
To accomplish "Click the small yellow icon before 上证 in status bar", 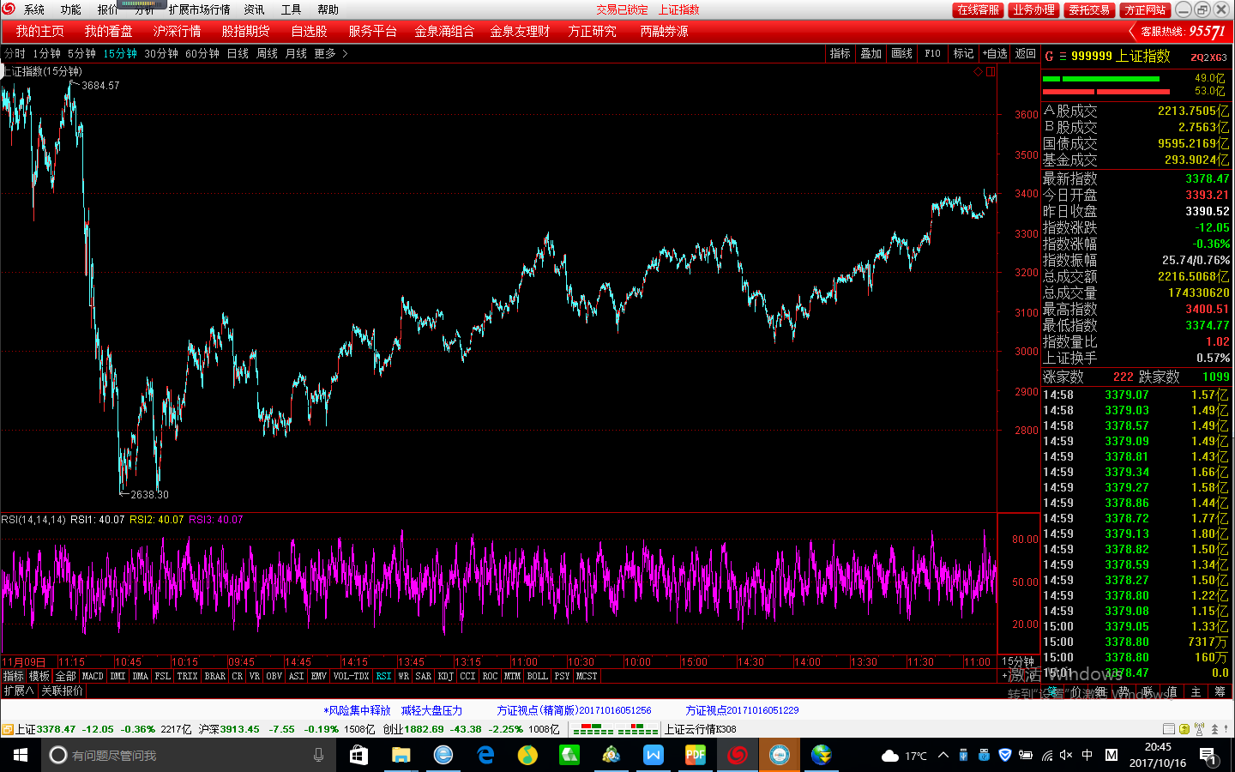I will coord(7,729).
